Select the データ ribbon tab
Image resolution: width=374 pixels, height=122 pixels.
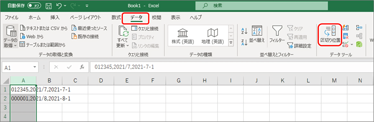[136, 18]
